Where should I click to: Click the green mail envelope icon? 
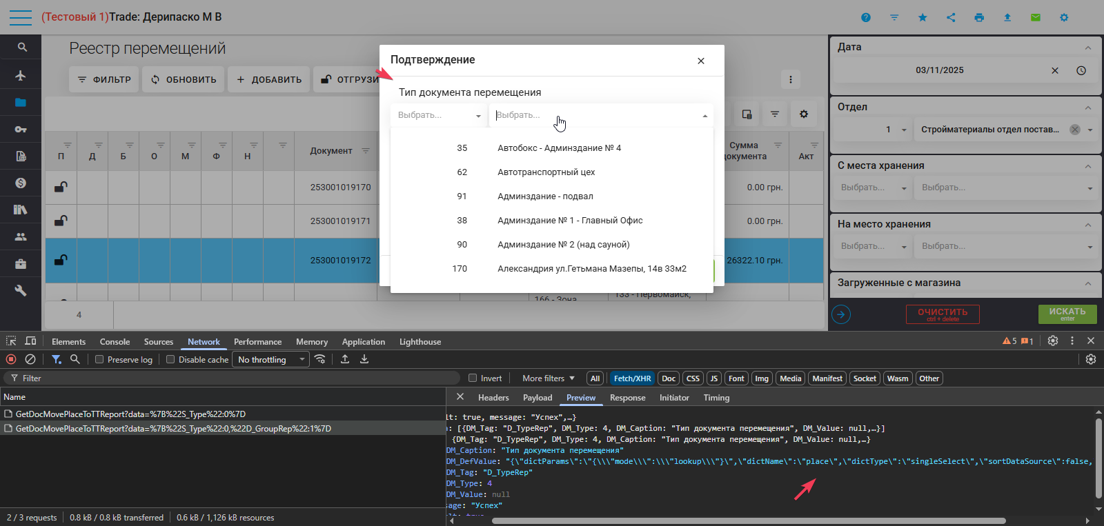(1036, 17)
